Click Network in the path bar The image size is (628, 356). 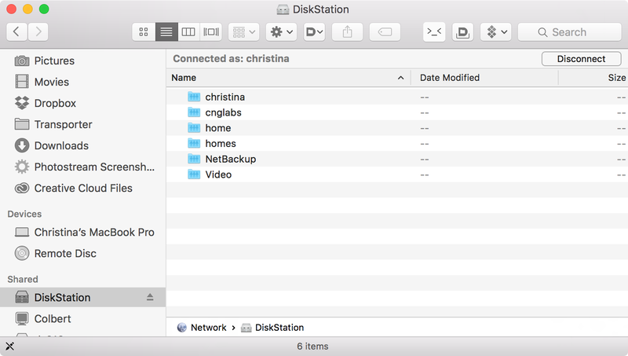coord(202,328)
